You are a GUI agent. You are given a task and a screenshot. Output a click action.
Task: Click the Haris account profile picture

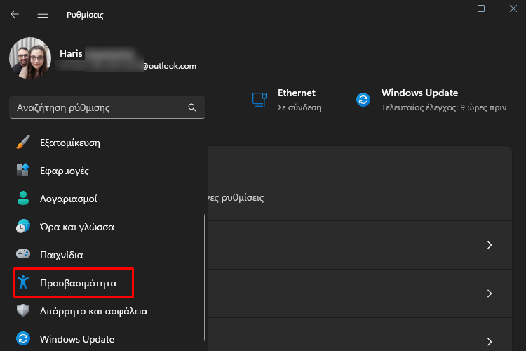point(30,58)
